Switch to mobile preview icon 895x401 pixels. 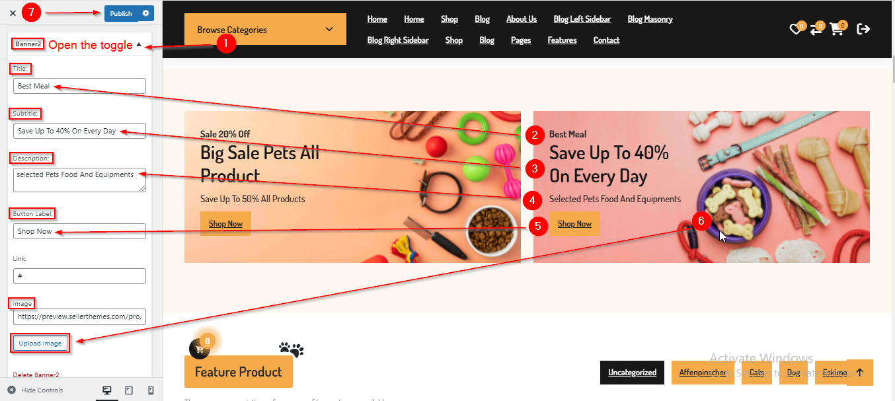(x=150, y=390)
